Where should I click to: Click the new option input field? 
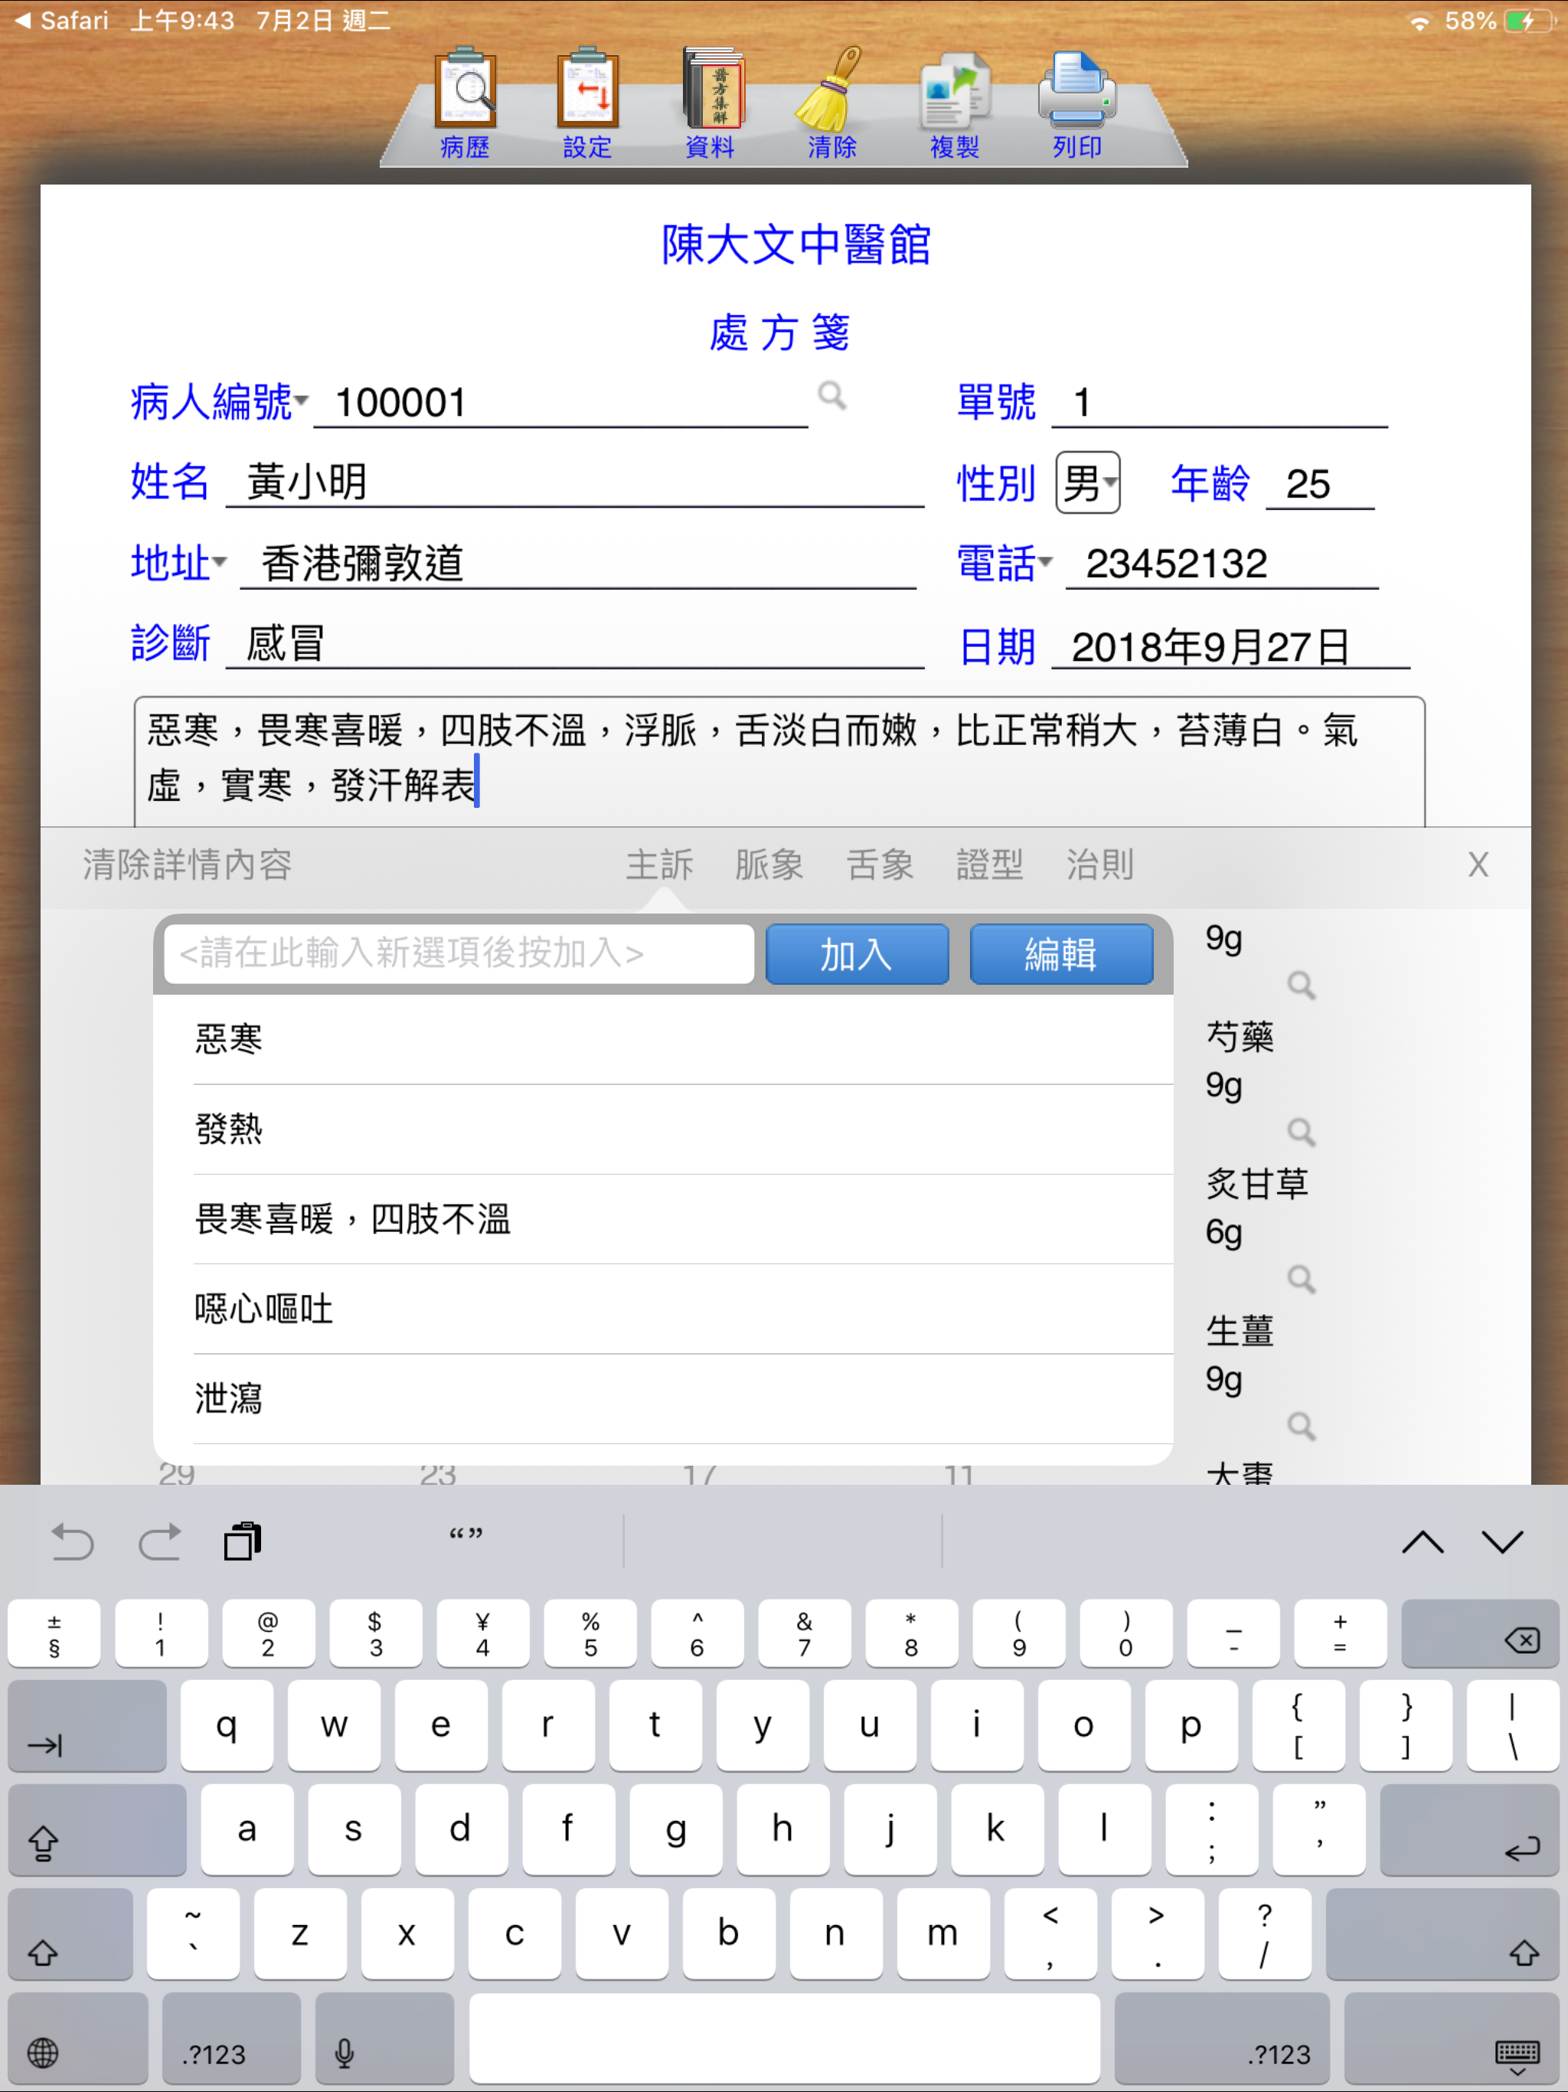(x=459, y=953)
